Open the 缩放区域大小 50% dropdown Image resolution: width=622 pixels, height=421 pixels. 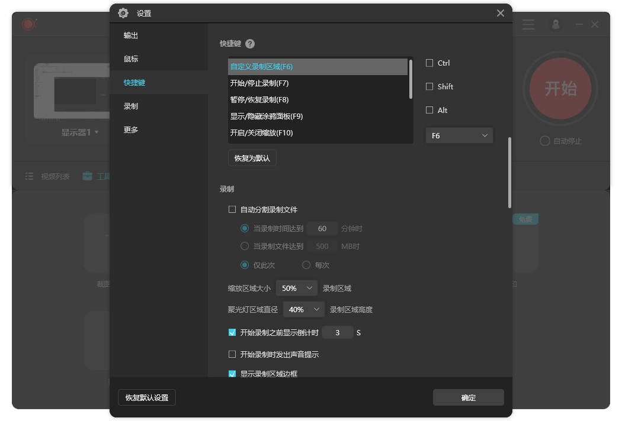click(x=296, y=288)
